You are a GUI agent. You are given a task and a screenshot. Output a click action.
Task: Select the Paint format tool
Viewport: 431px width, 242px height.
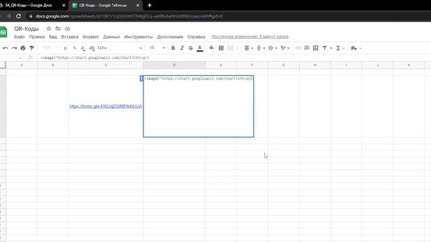(32, 48)
